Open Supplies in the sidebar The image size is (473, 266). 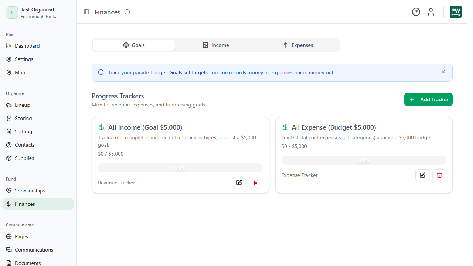click(38, 158)
